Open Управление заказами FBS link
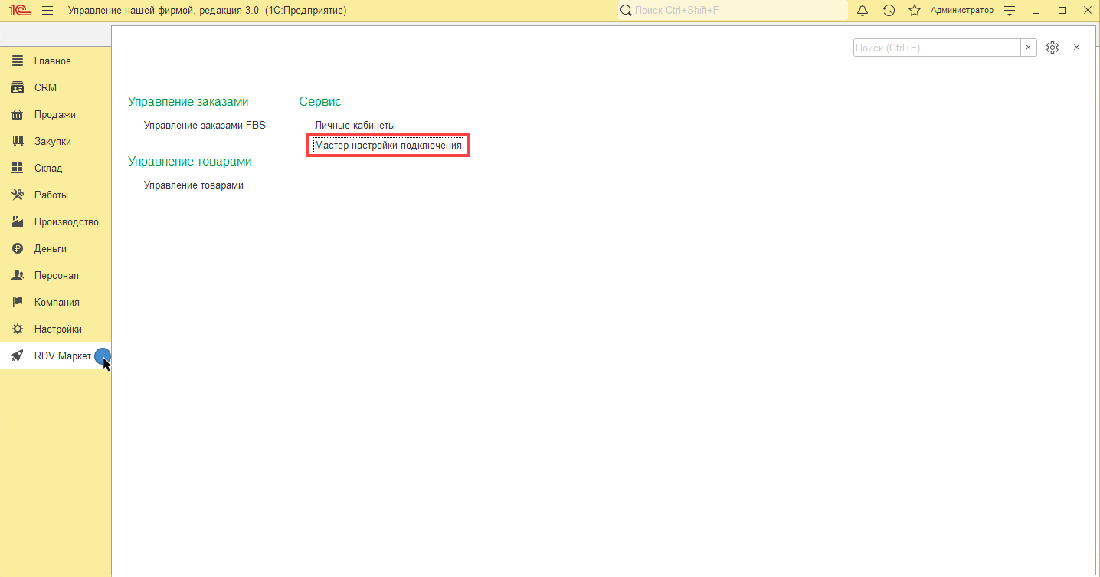 pos(205,125)
